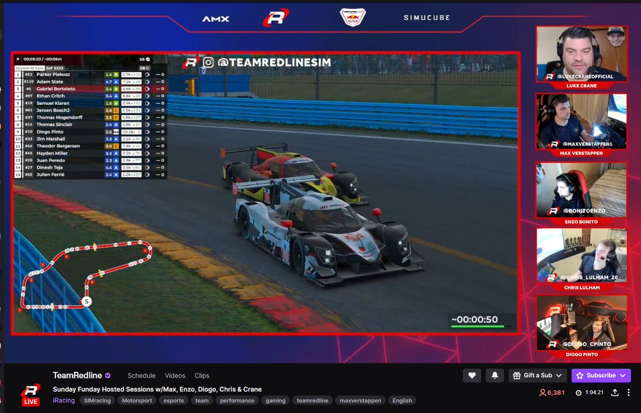Follow the channel with the heart button
This screenshot has width=641, height=413.
472,376
